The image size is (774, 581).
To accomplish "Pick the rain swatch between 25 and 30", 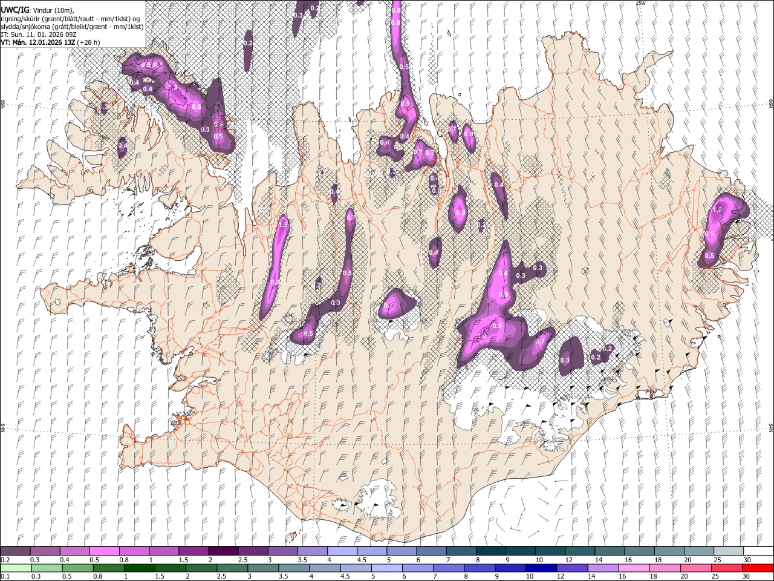I will (726, 568).
